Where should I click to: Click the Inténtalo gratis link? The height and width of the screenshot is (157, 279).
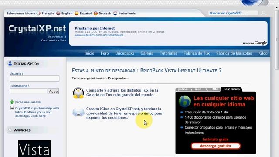[x=215, y=140]
